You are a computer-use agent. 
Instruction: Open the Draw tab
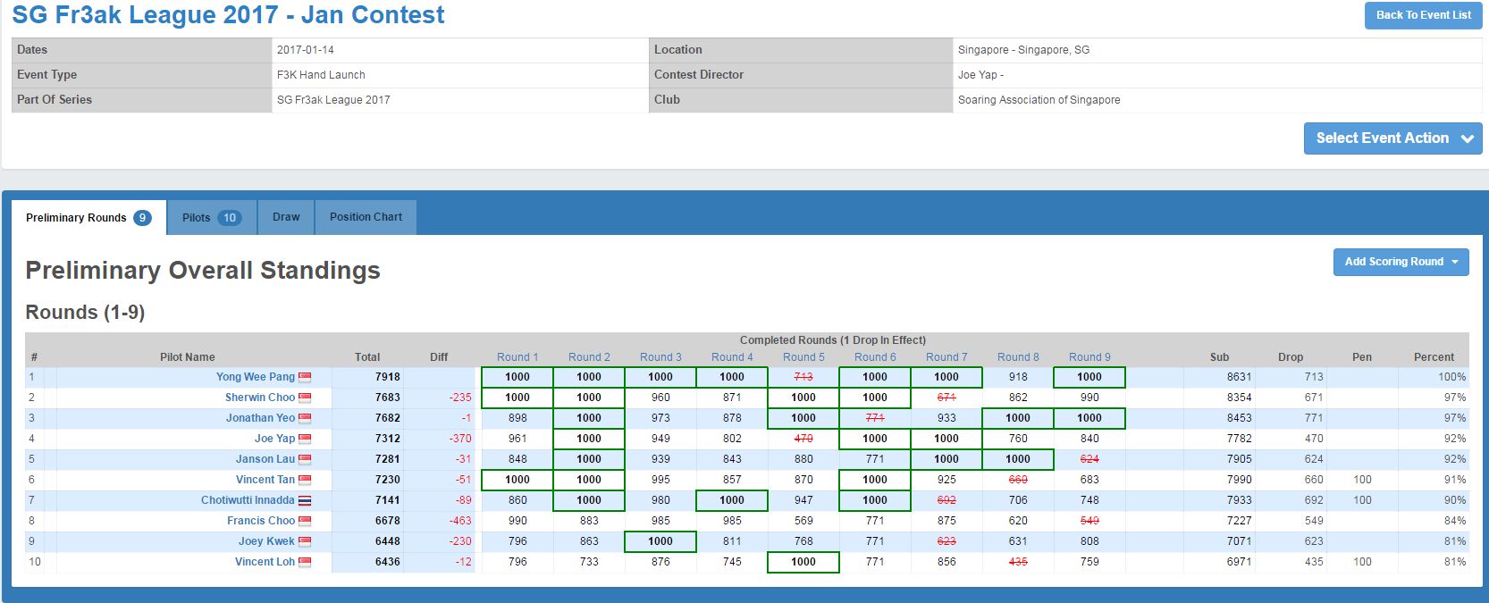tap(286, 217)
